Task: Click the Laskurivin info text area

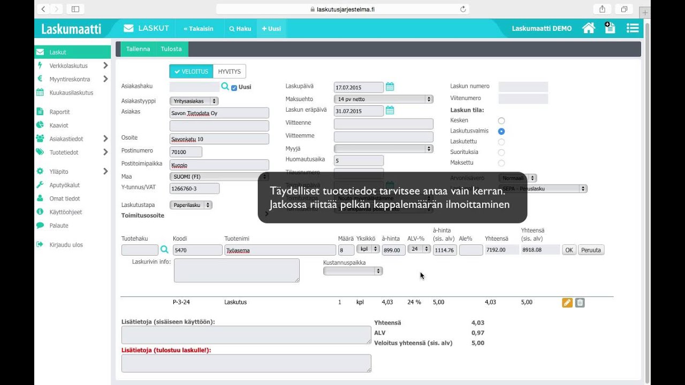Action: (237, 270)
